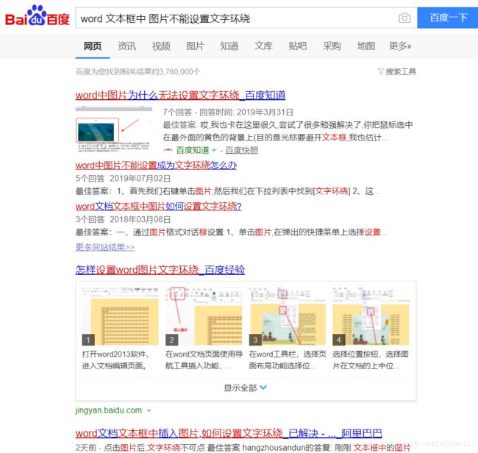Switch to the 资讯 tab
This screenshot has height=453, width=478.
pos(126,46)
